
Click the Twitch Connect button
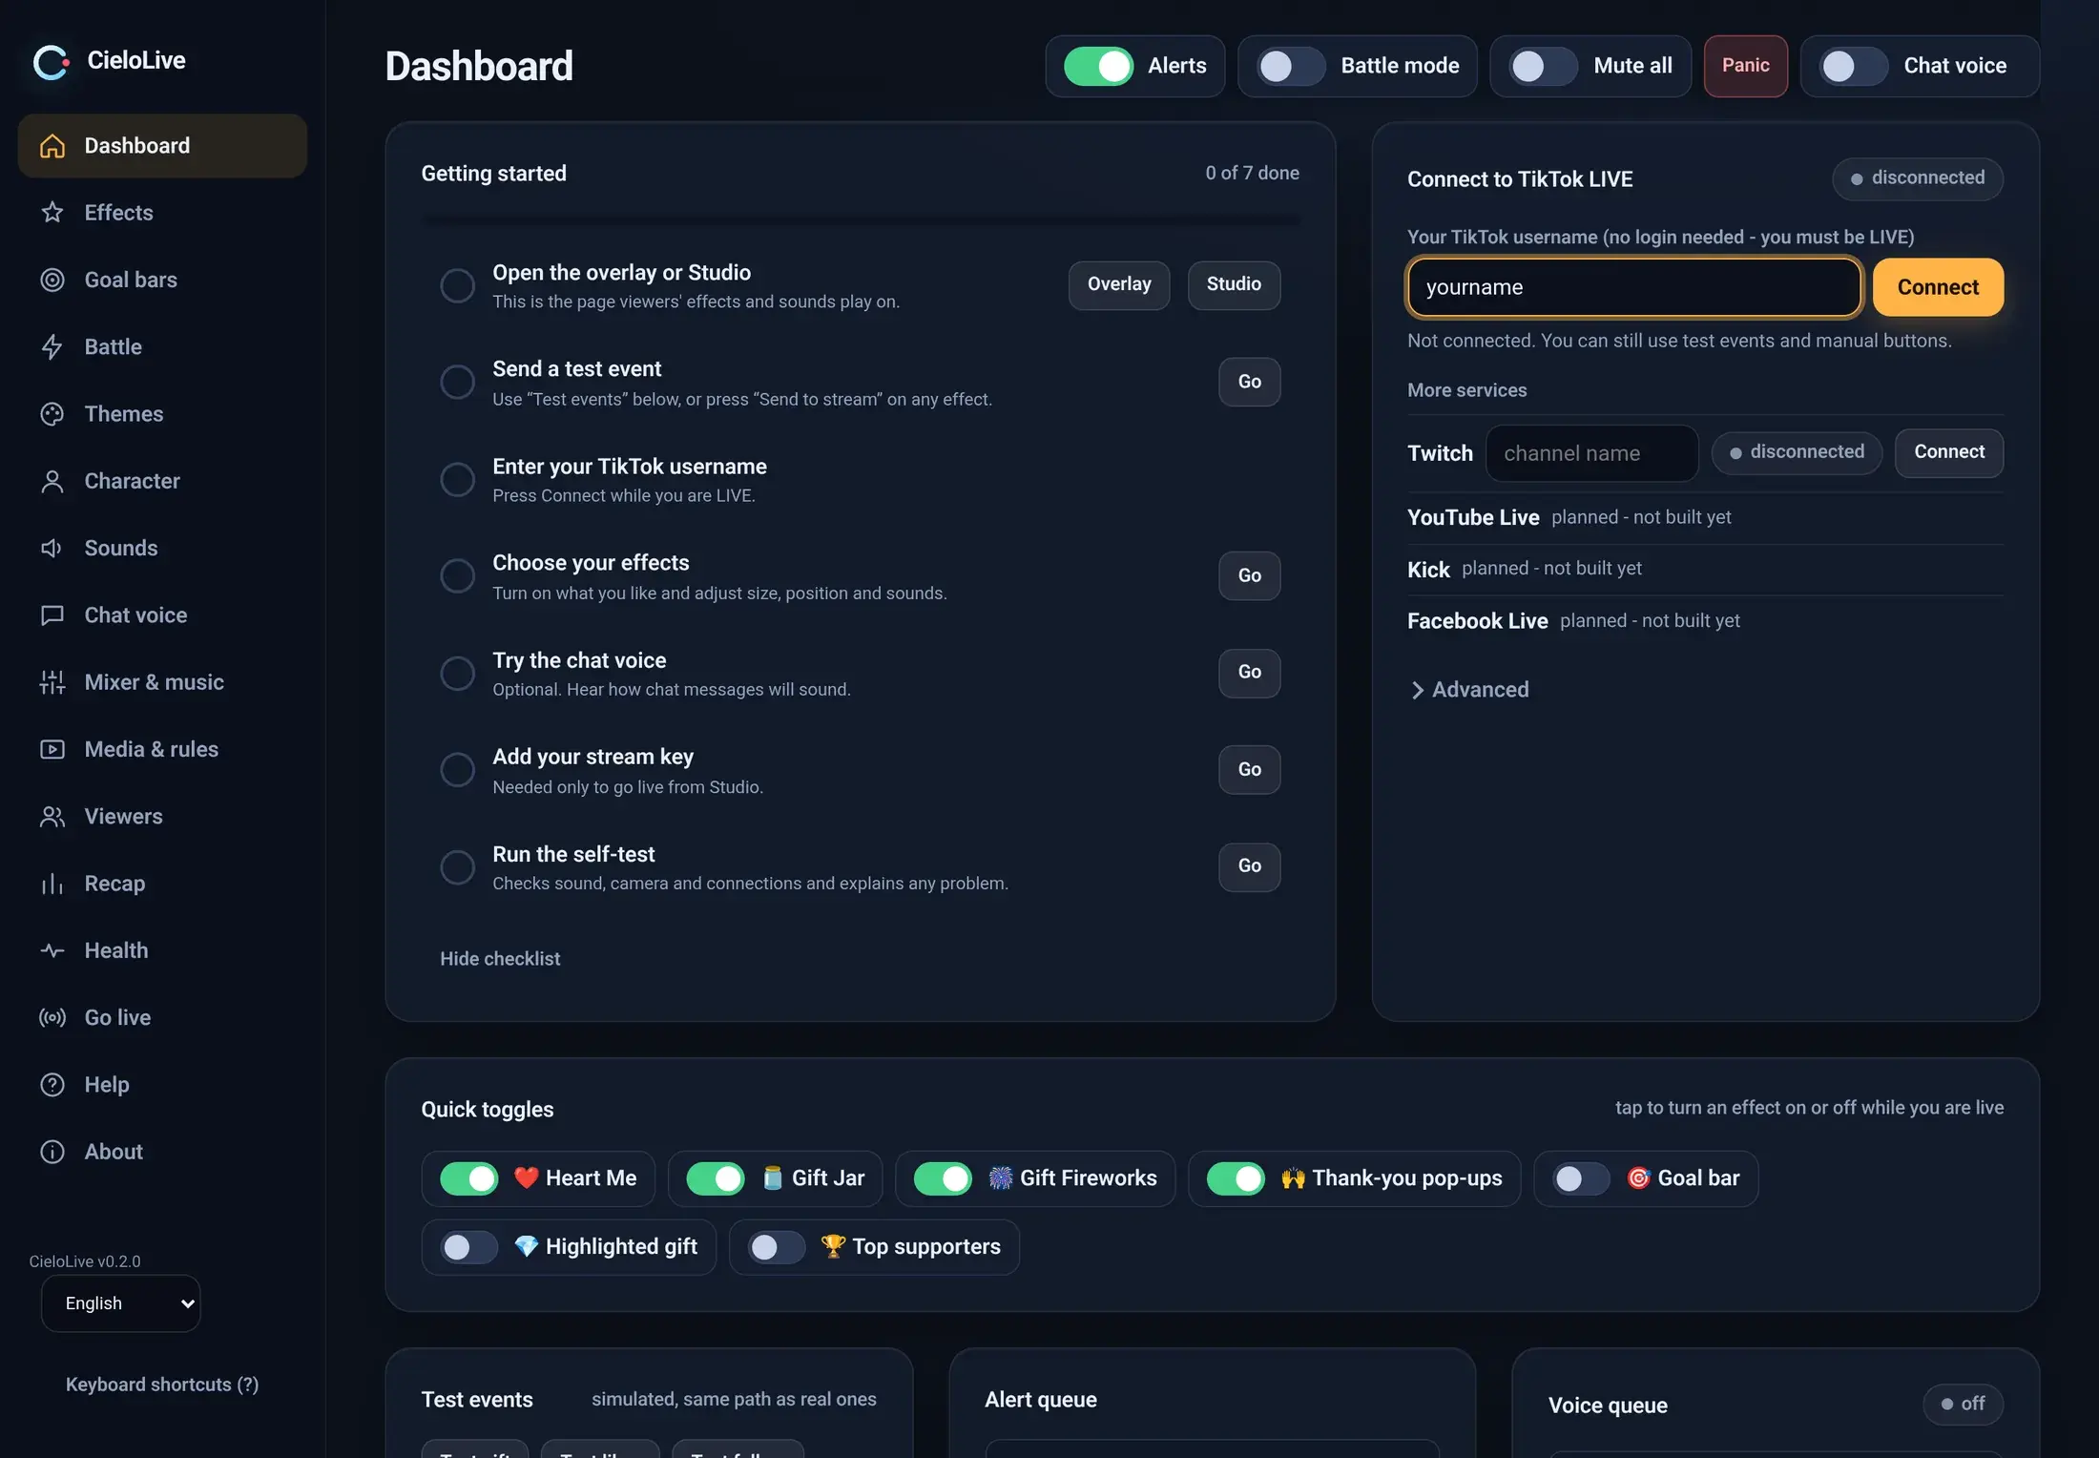(1948, 452)
